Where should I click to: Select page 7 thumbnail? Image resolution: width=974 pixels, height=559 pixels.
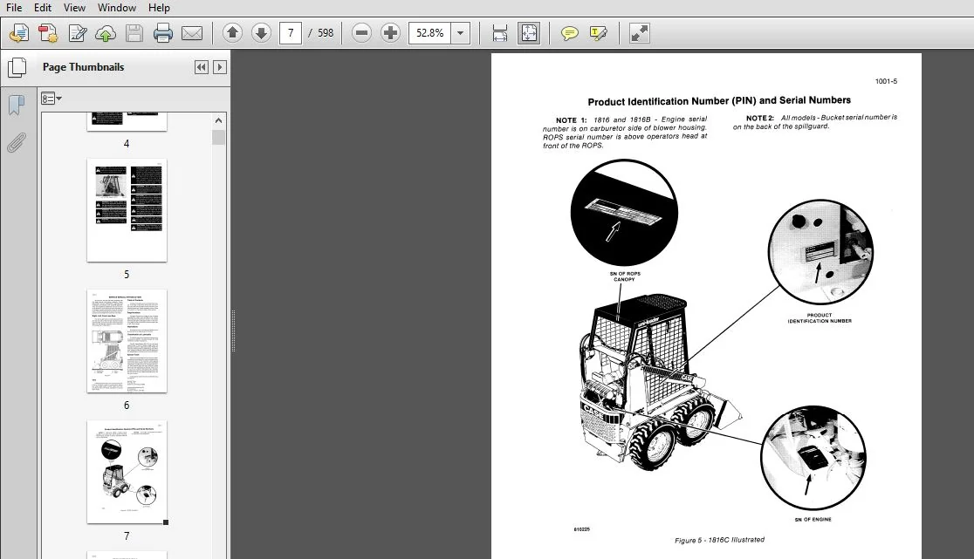[127, 472]
